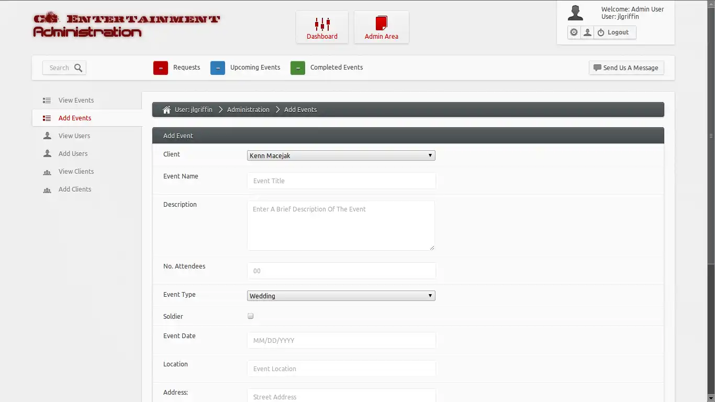The width and height of the screenshot is (715, 402).
Task: Click the 'Event Name' form label
Action: pyautogui.click(x=181, y=176)
